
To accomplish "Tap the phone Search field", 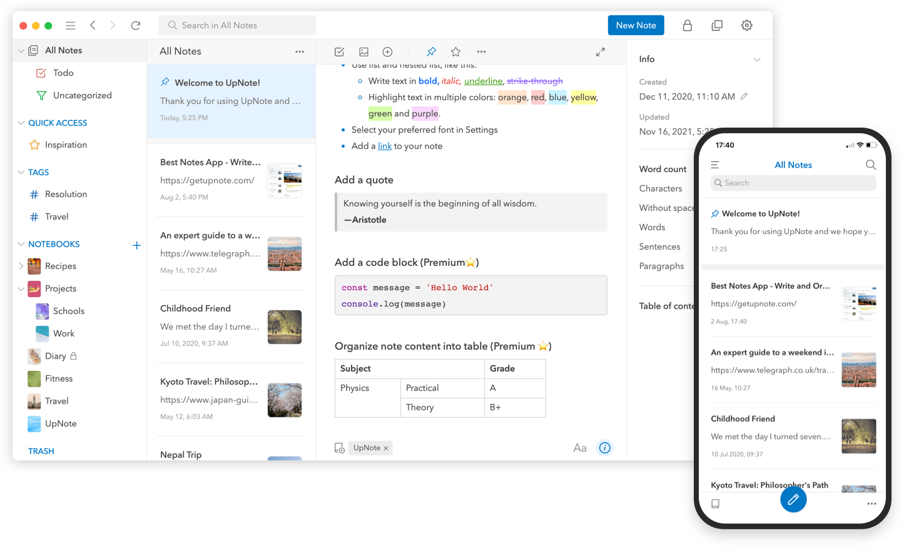I will (x=793, y=183).
